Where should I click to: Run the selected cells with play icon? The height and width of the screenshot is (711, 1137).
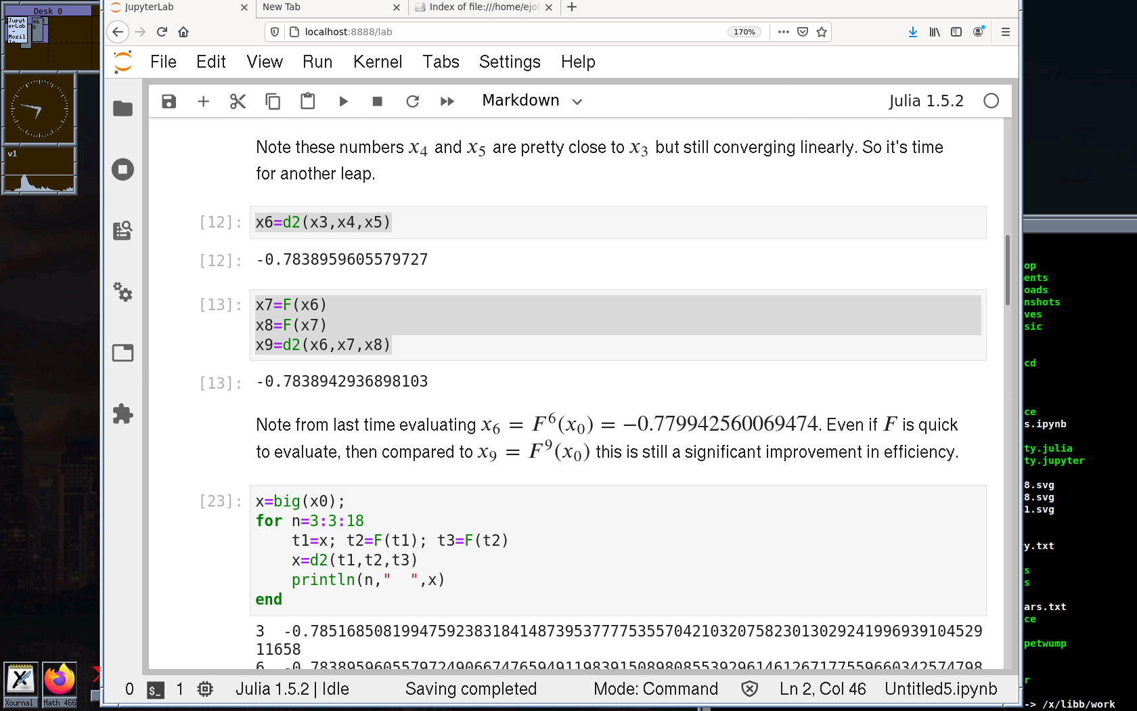(343, 102)
